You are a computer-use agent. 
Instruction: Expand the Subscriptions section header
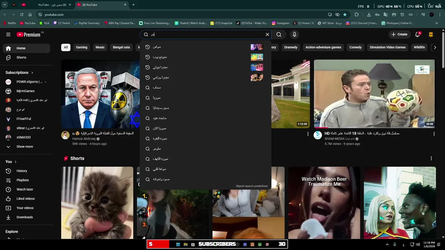(x=19, y=73)
